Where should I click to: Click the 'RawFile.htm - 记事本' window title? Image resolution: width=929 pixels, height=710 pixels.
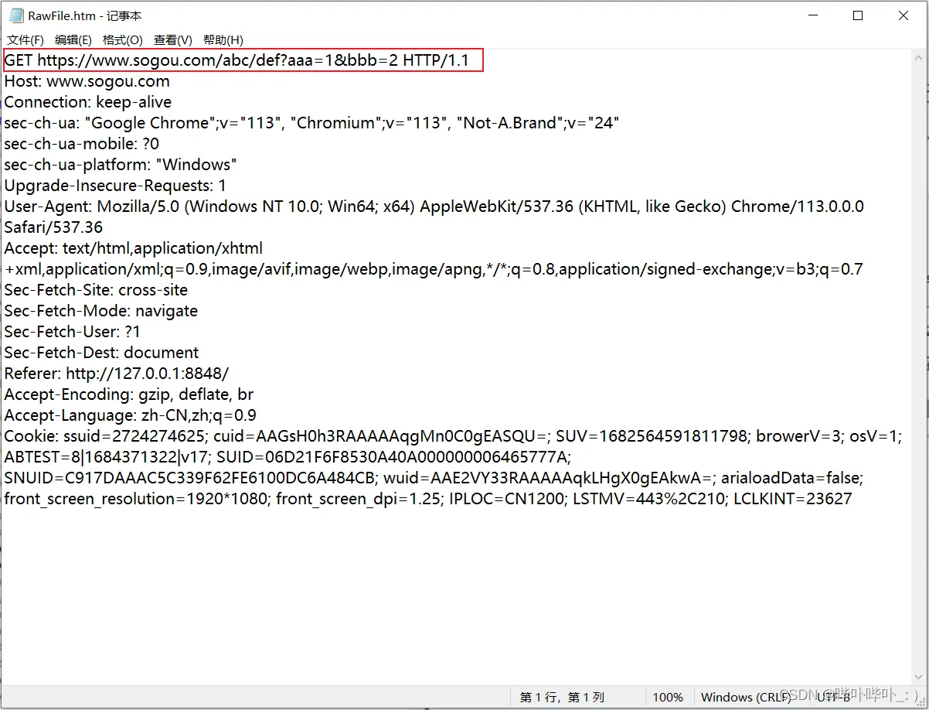click(x=85, y=15)
